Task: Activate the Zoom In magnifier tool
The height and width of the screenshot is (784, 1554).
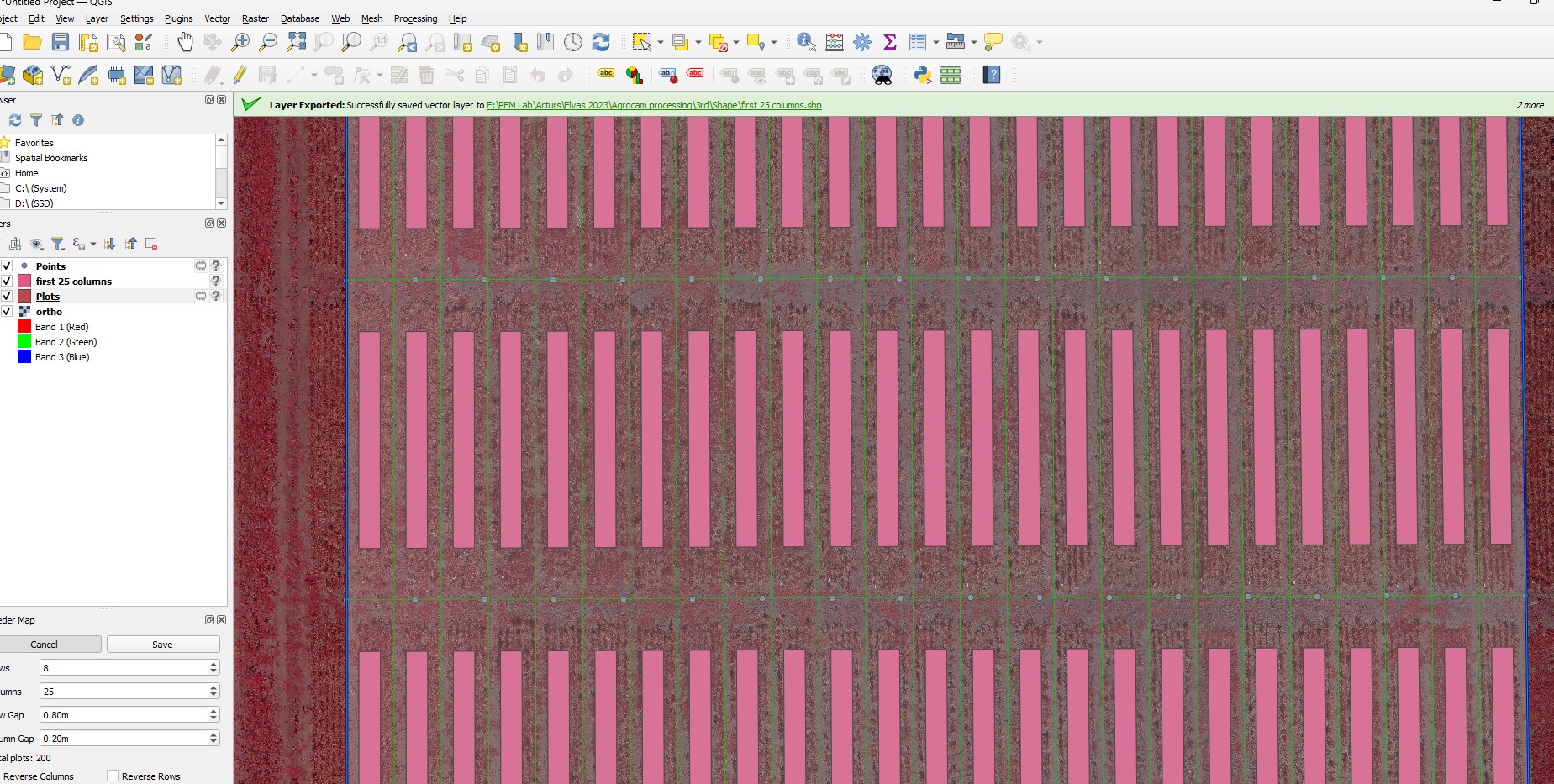Action: tap(240, 42)
